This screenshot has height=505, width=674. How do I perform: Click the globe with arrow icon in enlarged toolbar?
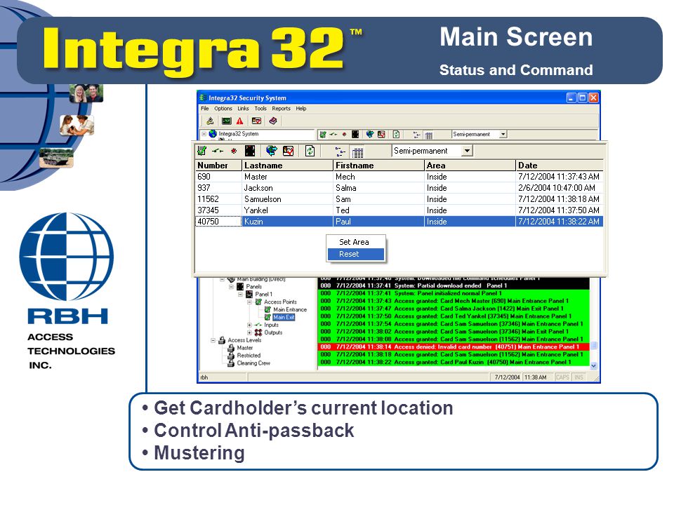[x=271, y=151]
